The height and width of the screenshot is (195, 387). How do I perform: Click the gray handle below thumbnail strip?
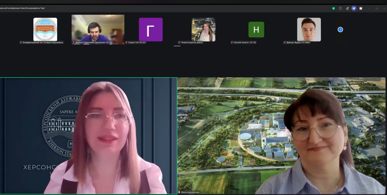click(x=177, y=46)
